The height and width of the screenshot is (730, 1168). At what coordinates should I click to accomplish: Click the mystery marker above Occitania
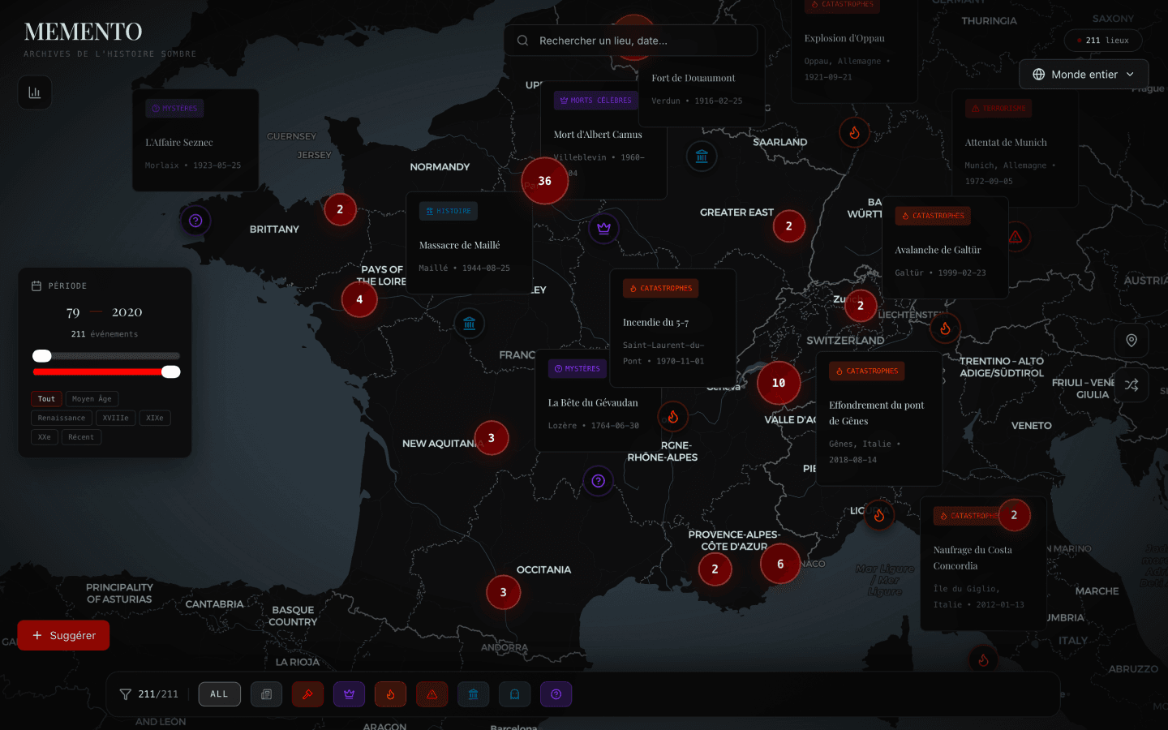coord(598,481)
